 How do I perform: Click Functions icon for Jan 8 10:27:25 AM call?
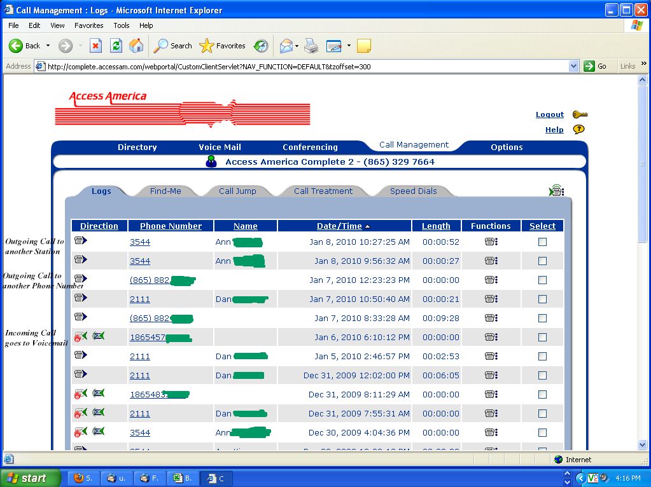(x=491, y=242)
